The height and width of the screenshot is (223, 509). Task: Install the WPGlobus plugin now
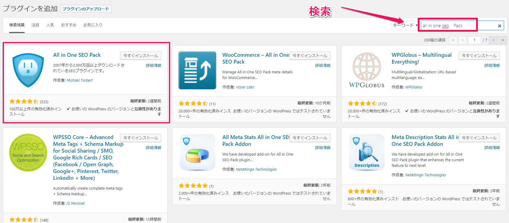(479, 56)
